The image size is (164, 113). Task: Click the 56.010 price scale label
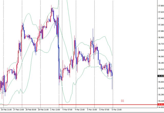pos(161,69)
